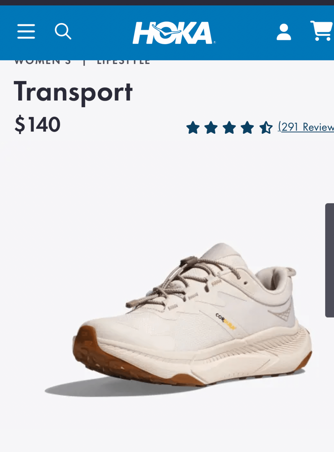Open the account profile icon

(x=284, y=32)
